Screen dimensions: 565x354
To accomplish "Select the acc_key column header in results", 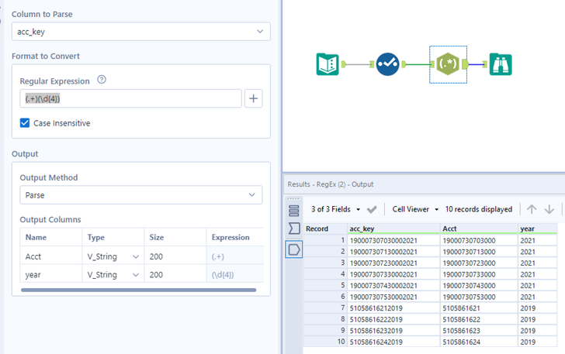I will click(x=393, y=229).
